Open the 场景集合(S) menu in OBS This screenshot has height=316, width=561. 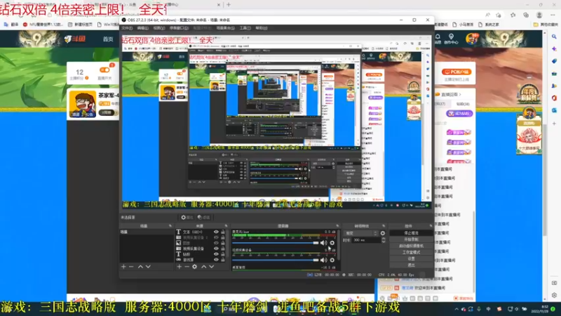point(225,28)
